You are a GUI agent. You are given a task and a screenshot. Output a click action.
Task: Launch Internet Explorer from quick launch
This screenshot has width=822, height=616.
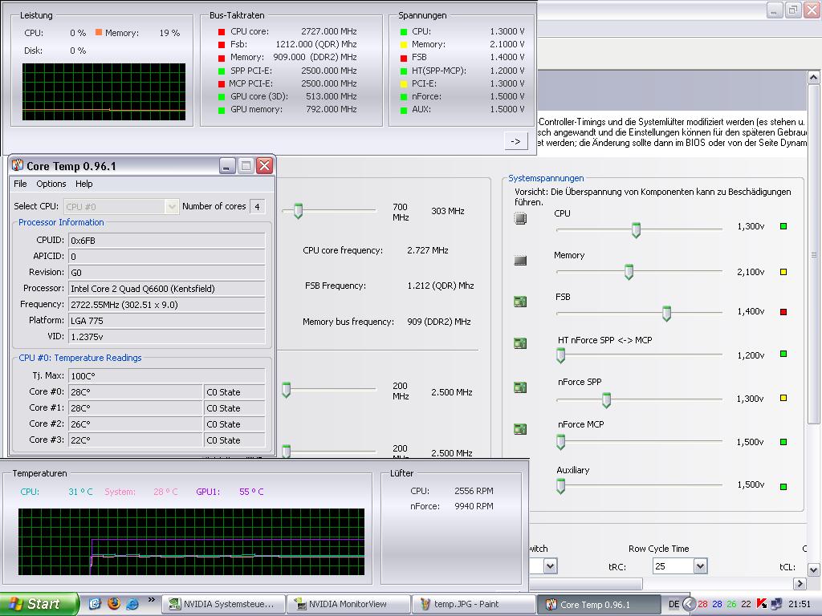click(132, 603)
